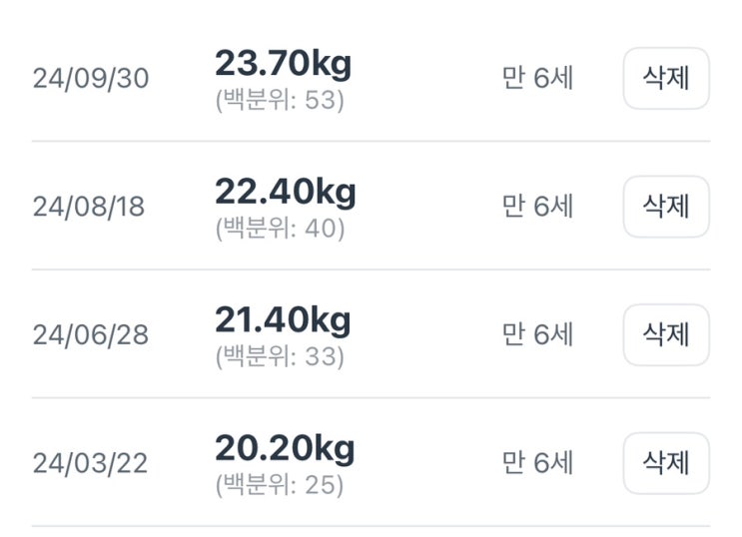This screenshot has height=537, width=742.
Task: Open the 21.40kg weight entry
Action: (x=283, y=320)
